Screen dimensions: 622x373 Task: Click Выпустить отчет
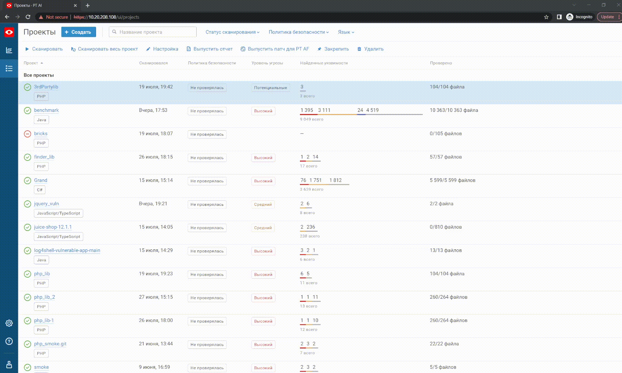point(210,49)
